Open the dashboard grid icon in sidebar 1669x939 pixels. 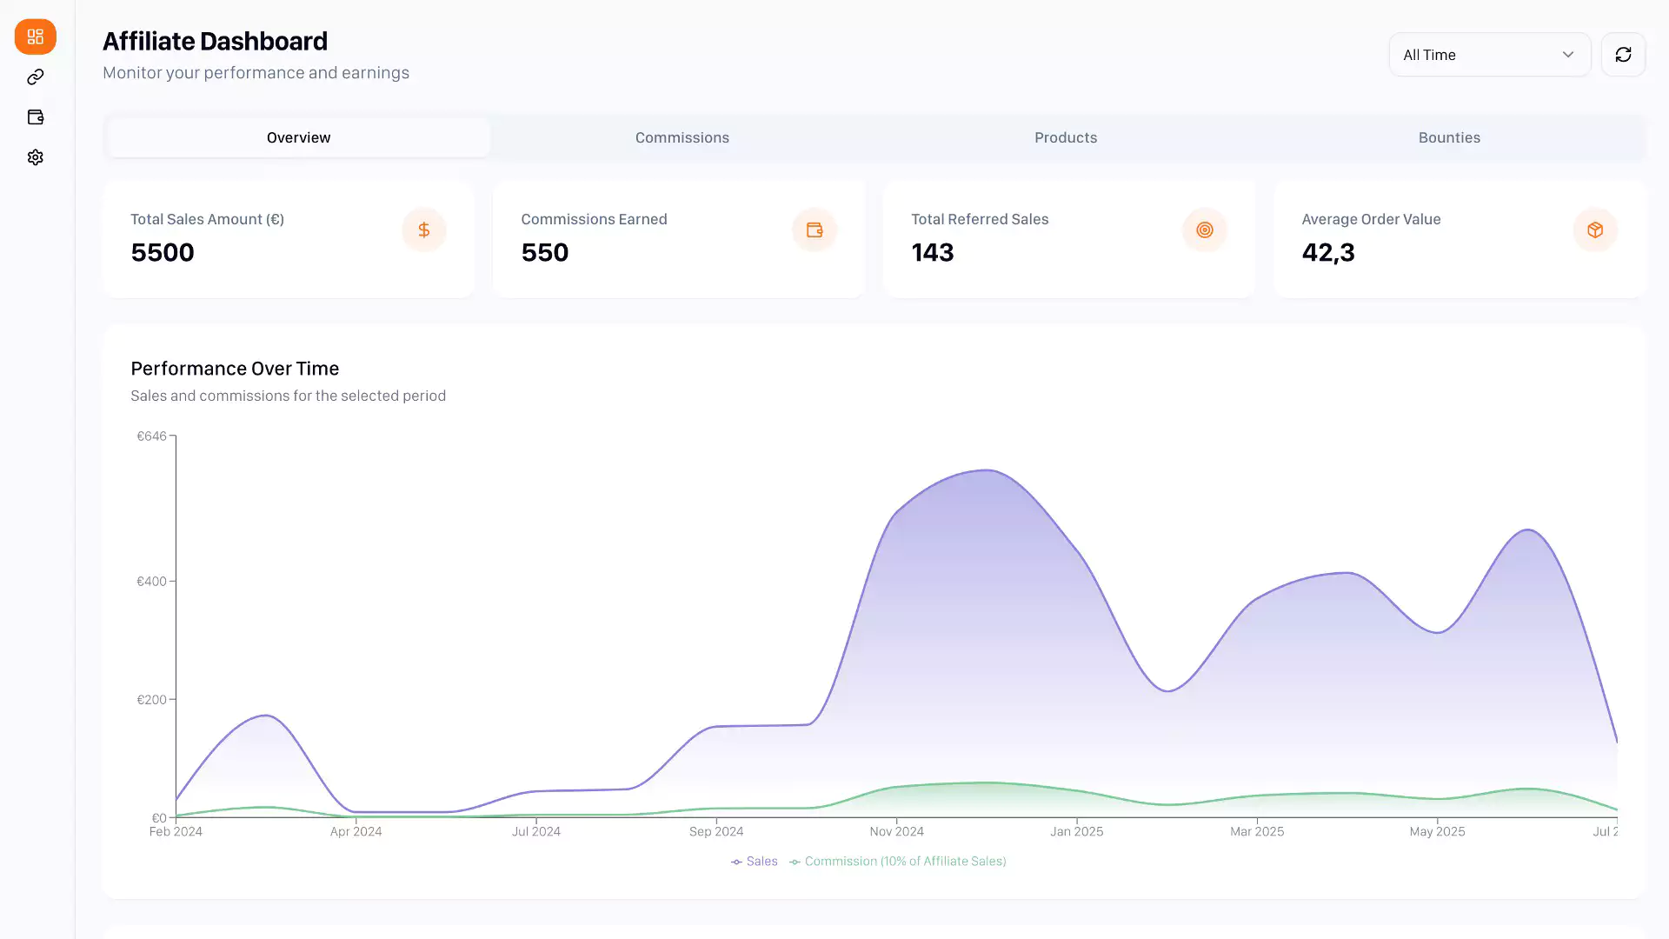pos(35,37)
